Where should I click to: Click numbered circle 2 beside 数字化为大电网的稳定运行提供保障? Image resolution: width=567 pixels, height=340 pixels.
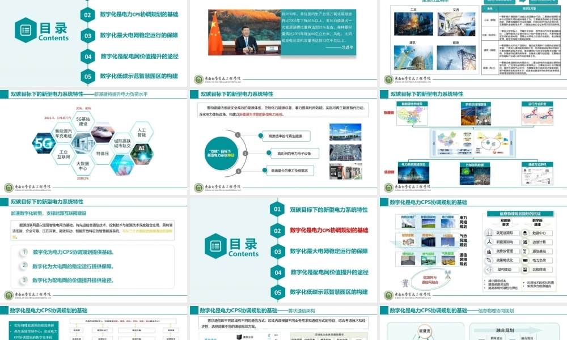[x=24, y=265]
